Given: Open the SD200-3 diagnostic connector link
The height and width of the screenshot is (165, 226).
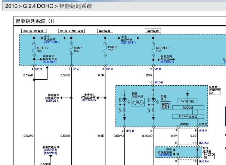Looking at the screenshot, I should (165, 155).
